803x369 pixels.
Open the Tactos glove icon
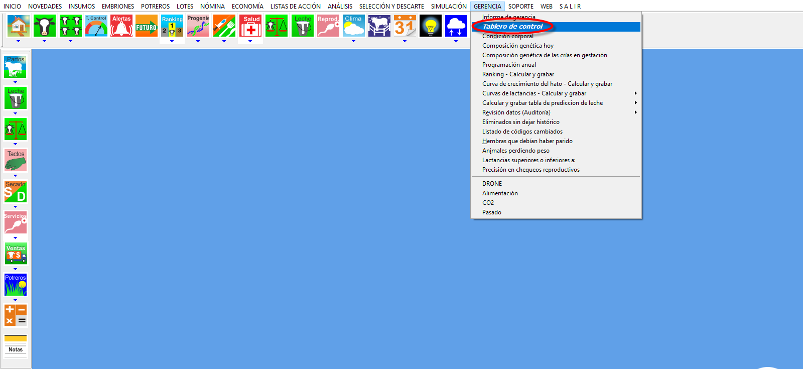(16, 160)
